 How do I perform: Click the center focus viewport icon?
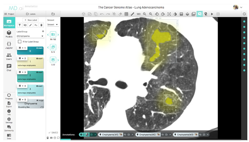tap(169, 14)
